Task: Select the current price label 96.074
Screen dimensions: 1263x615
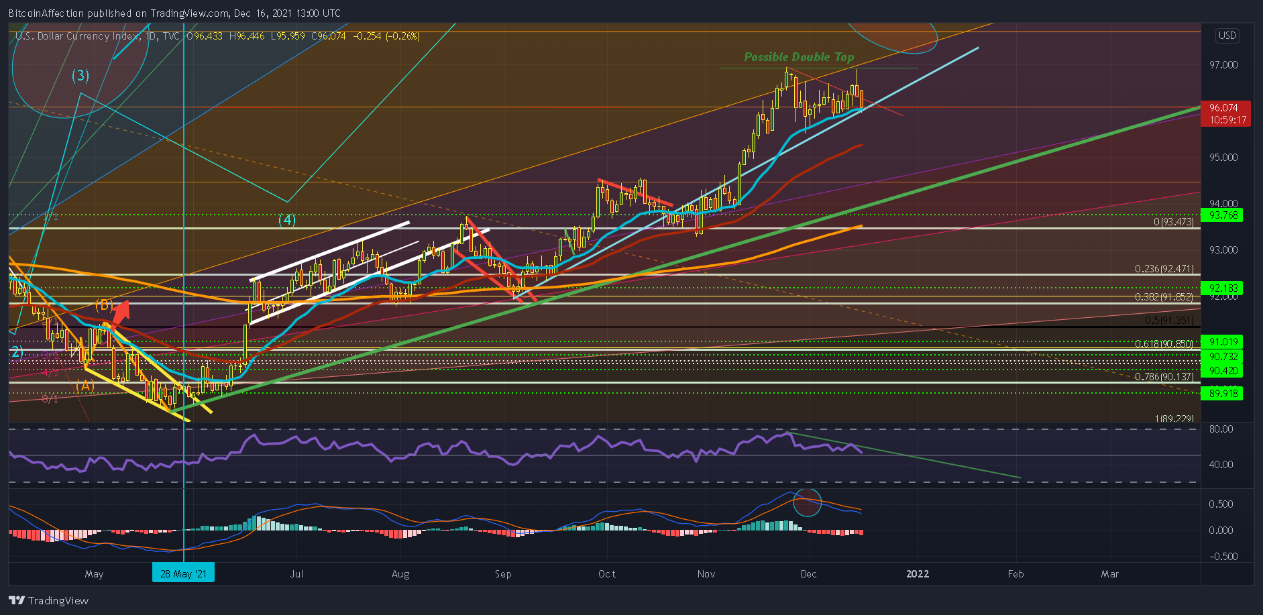Action: [x=1223, y=107]
